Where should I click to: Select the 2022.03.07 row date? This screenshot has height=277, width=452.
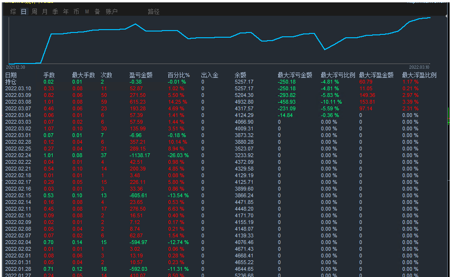[x=18, y=108]
